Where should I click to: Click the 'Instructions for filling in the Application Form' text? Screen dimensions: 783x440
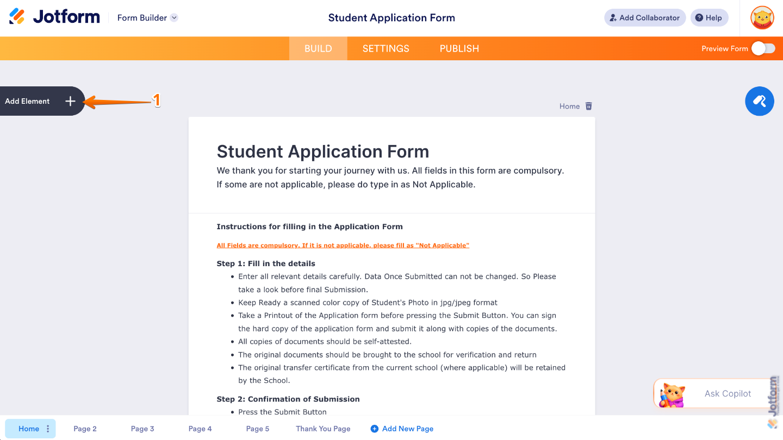(x=310, y=227)
